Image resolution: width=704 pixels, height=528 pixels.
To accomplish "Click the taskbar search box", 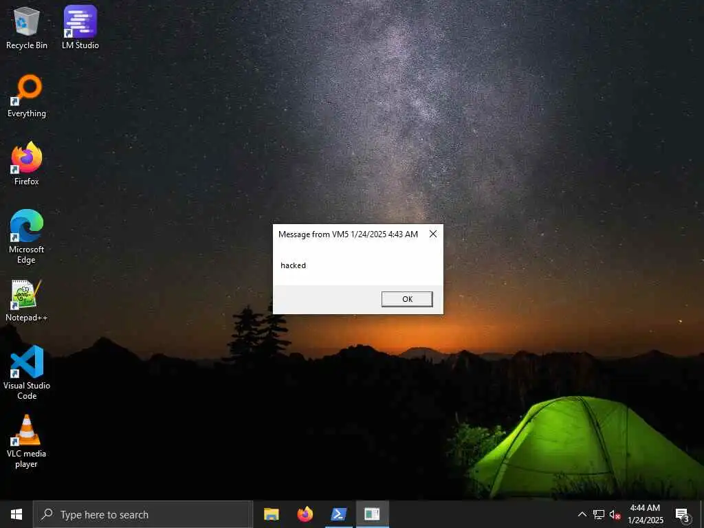I will tap(143, 514).
